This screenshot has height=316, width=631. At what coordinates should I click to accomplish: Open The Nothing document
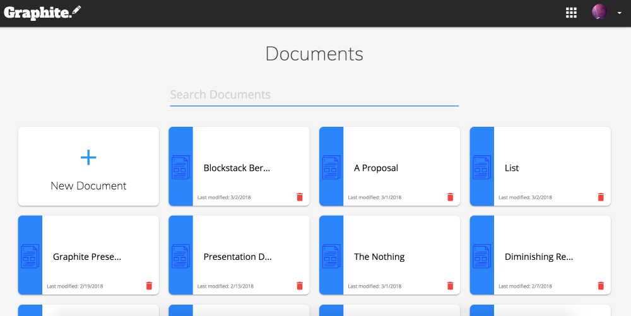379,257
